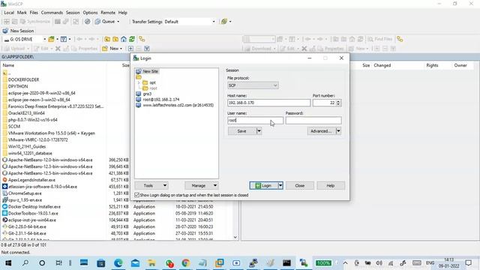Viewport: 480px width, 270px height.
Task: Click the New folder icon in local toolbar
Action: (105, 48)
